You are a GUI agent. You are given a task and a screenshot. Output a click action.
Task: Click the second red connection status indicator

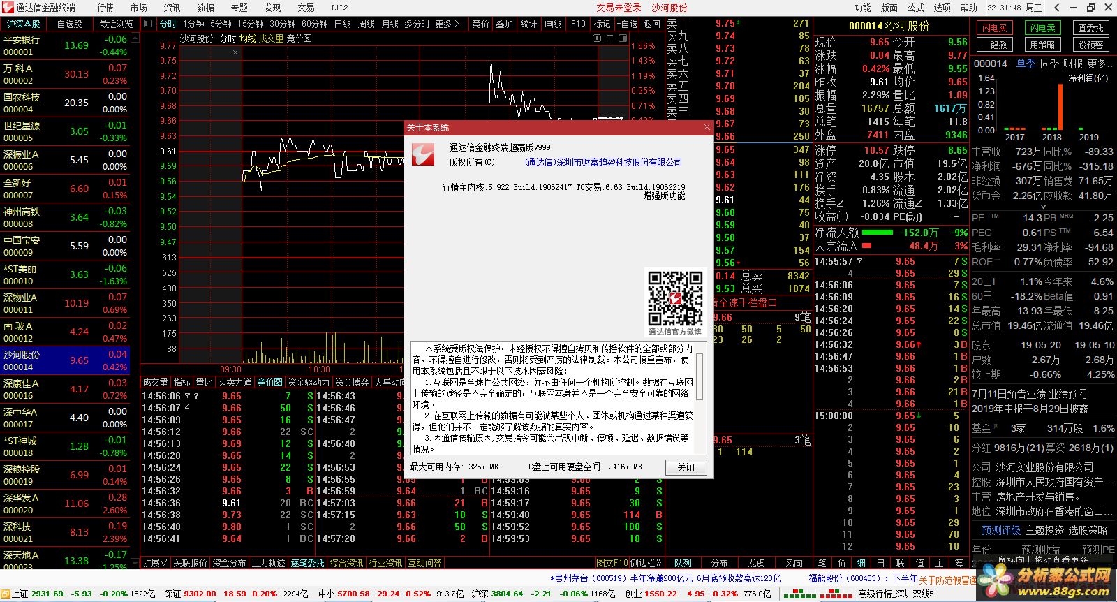tap(836, 594)
